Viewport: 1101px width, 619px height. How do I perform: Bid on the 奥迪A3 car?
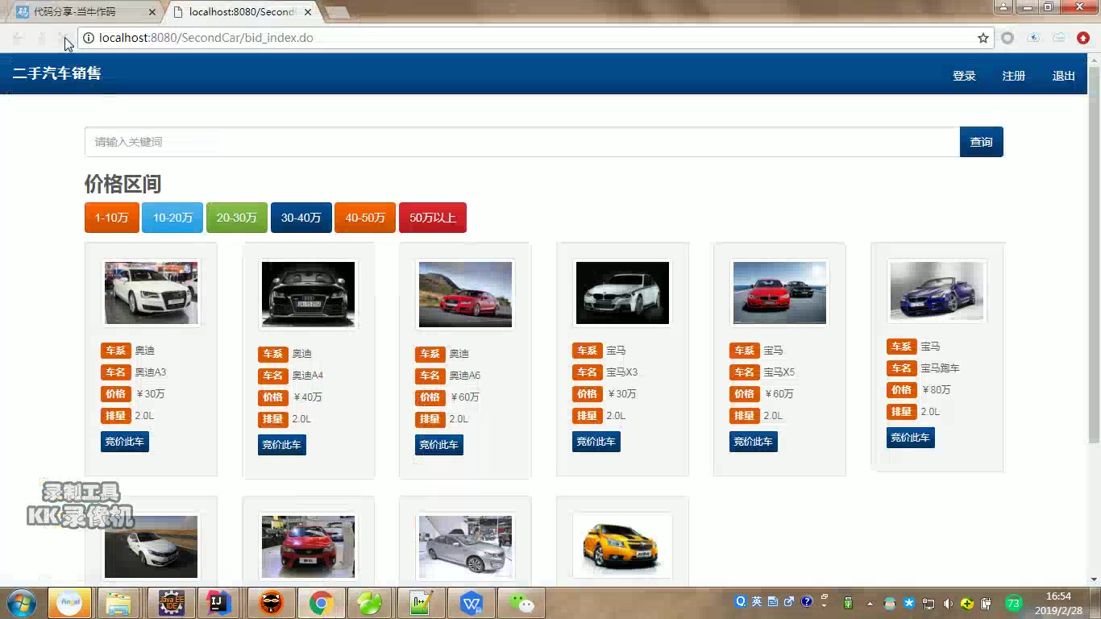click(125, 442)
